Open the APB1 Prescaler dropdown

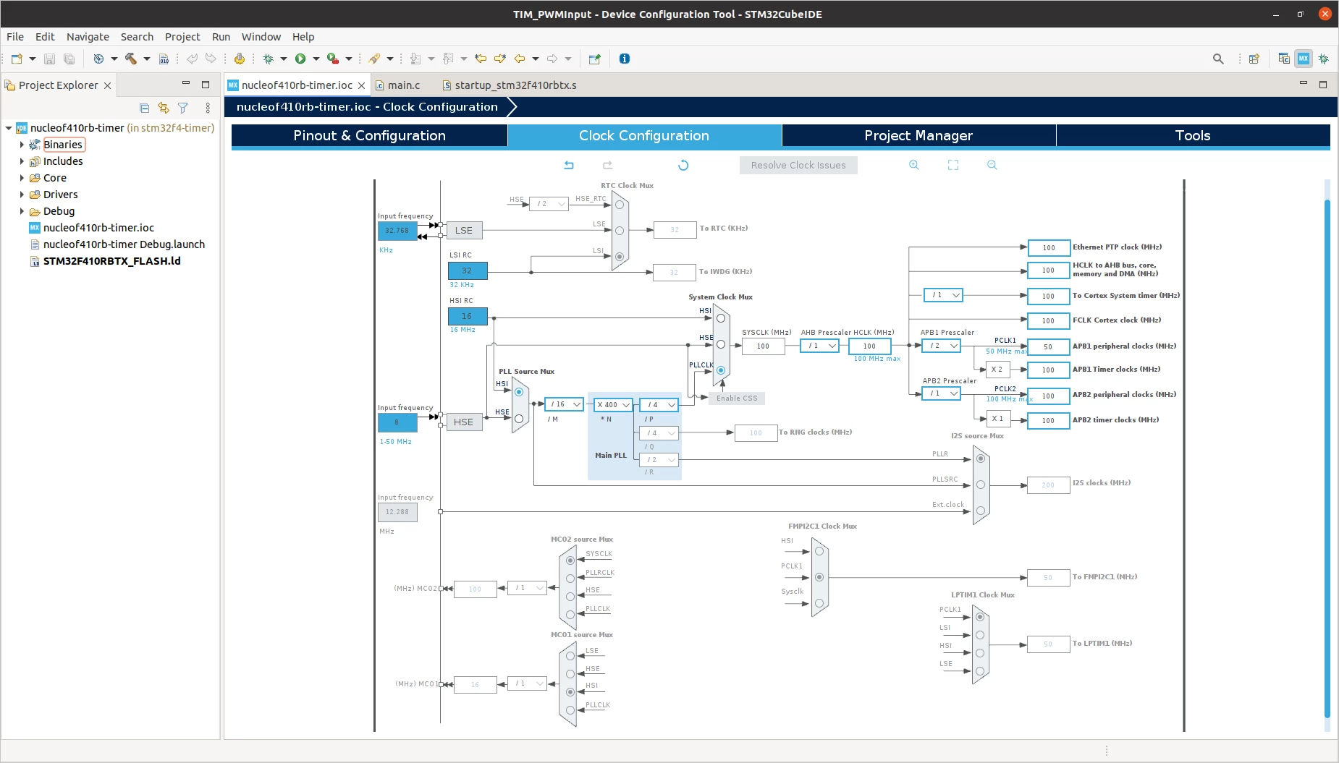point(941,346)
